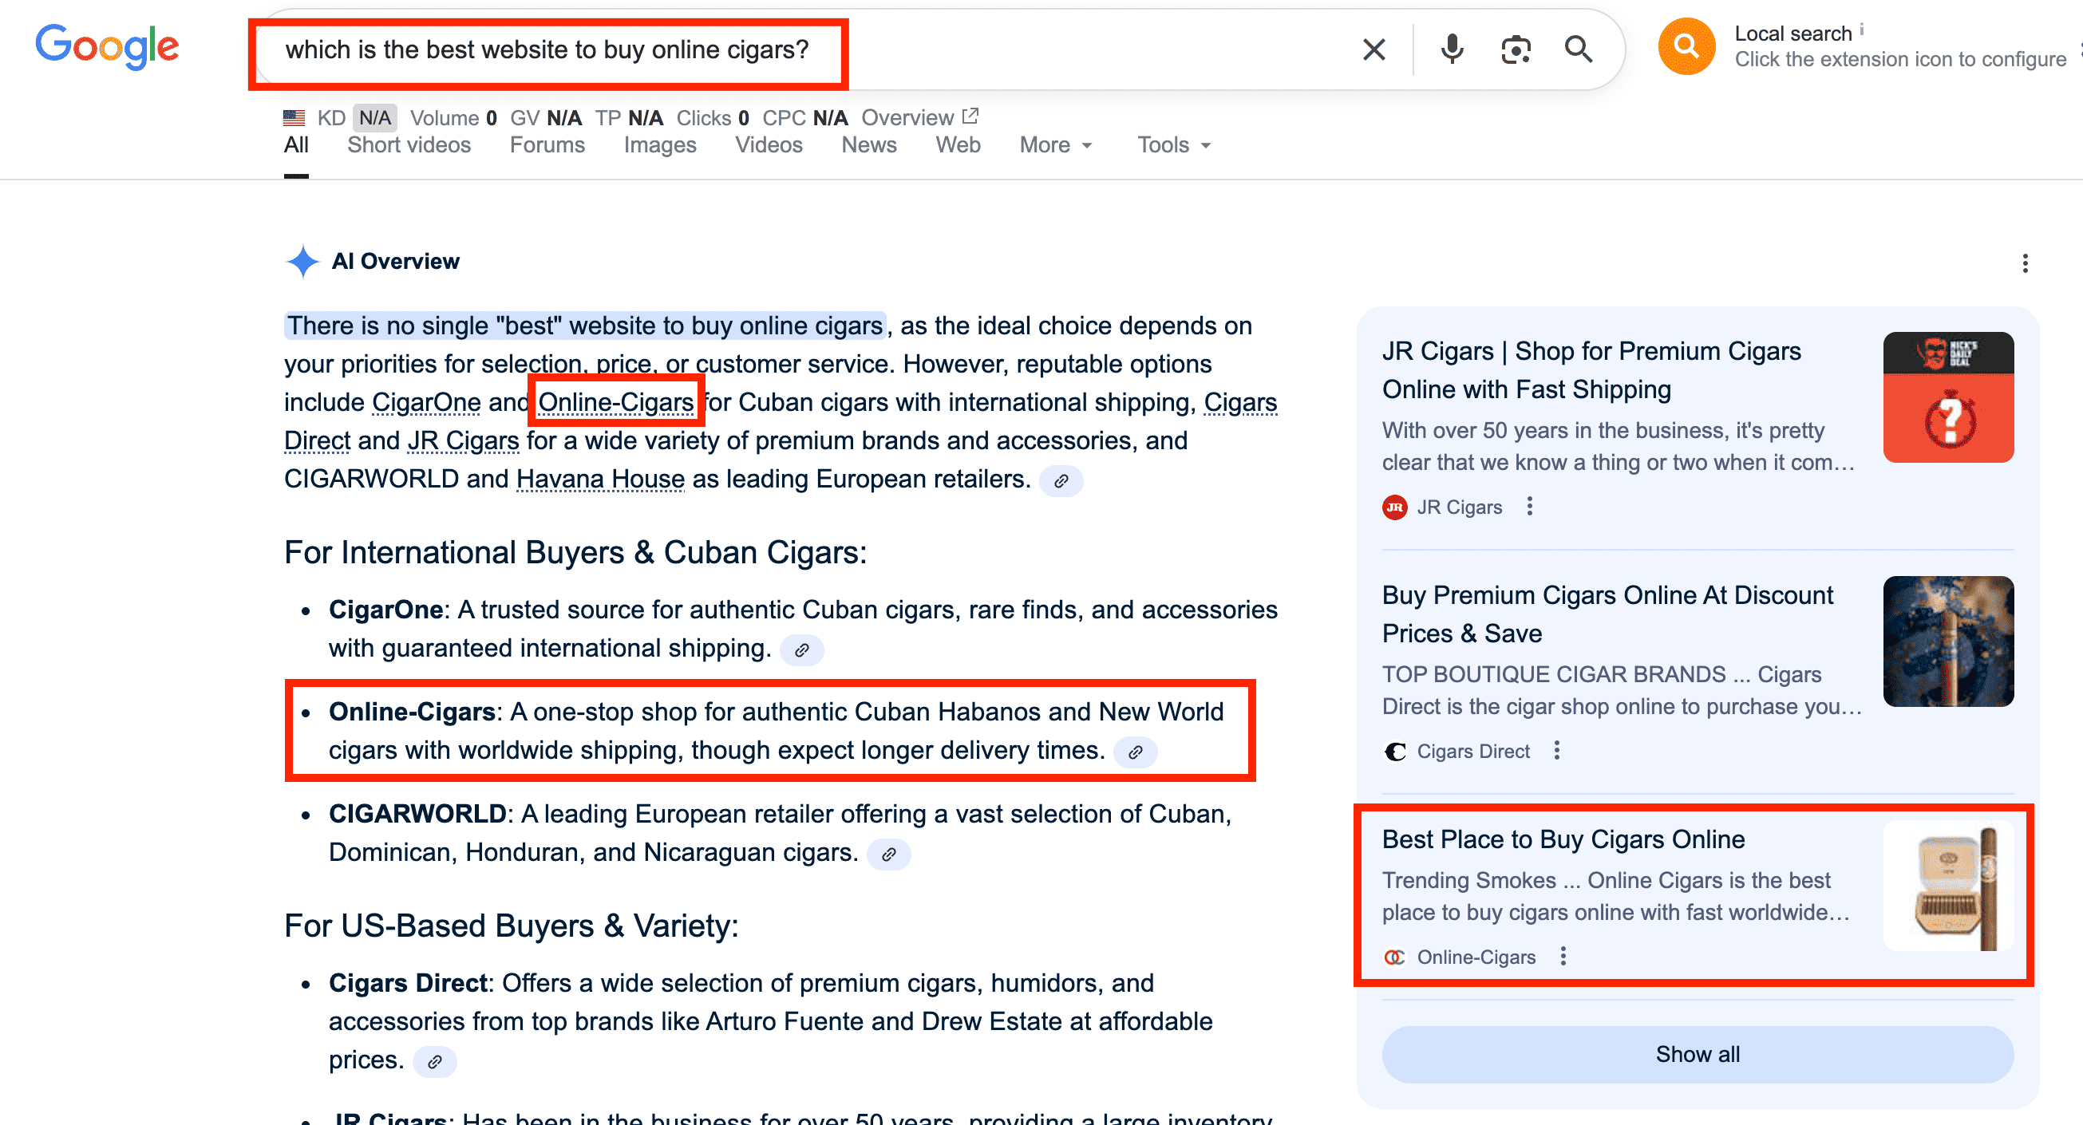Open Google Lens image search
The height and width of the screenshot is (1125, 2083).
coord(1516,49)
